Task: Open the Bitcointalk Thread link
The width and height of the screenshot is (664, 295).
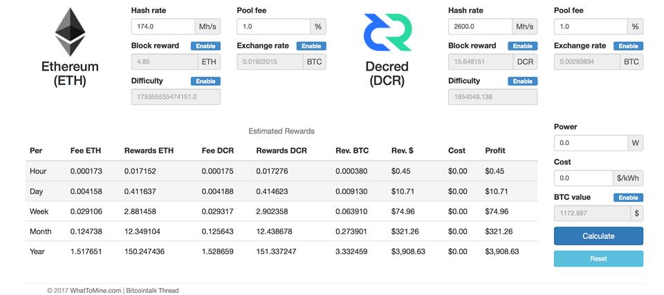Action: (x=152, y=291)
